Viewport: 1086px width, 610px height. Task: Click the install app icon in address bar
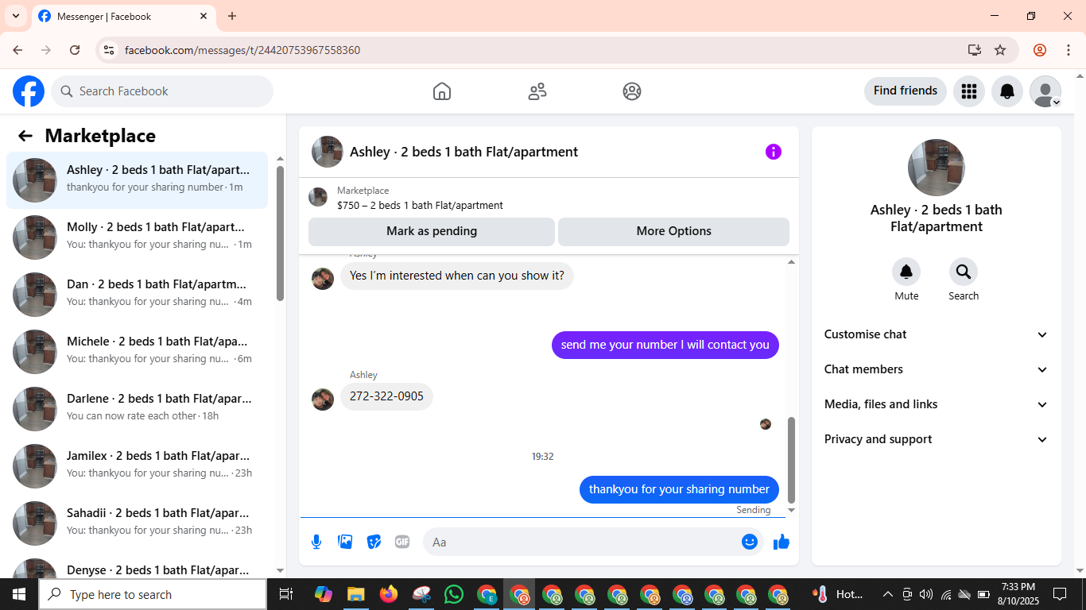coord(975,50)
